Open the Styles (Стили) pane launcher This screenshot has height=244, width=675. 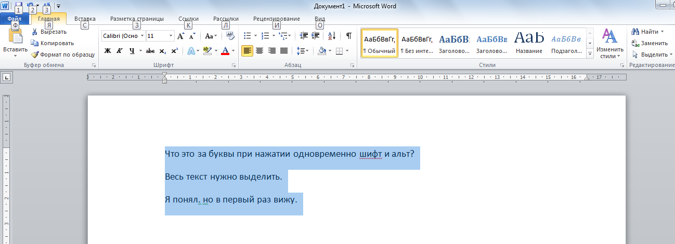pos(622,65)
